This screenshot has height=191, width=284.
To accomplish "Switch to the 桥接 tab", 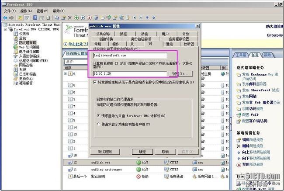I will (x=144, y=34).
